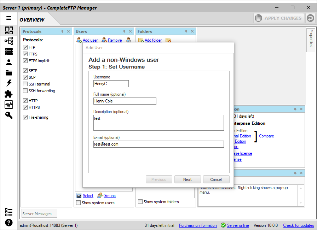Click Next in Add User dialog
This screenshot has width=317, height=230.
click(188, 179)
